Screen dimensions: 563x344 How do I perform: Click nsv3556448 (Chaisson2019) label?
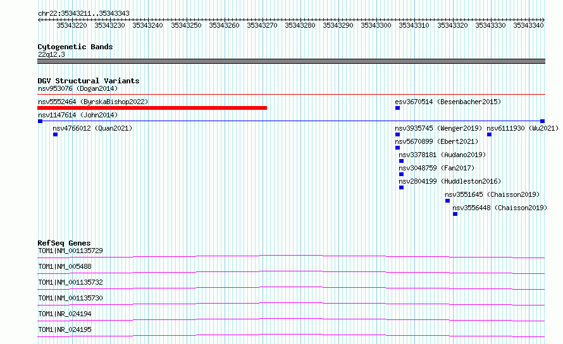click(500, 208)
